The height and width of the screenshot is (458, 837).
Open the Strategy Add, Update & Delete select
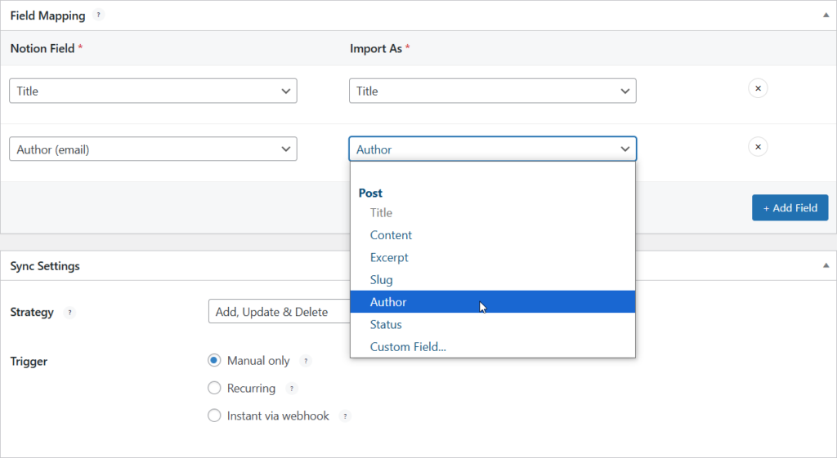280,311
